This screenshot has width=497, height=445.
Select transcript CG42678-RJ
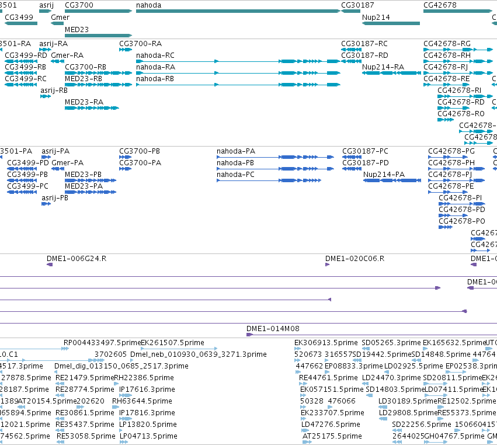[x=458, y=73]
